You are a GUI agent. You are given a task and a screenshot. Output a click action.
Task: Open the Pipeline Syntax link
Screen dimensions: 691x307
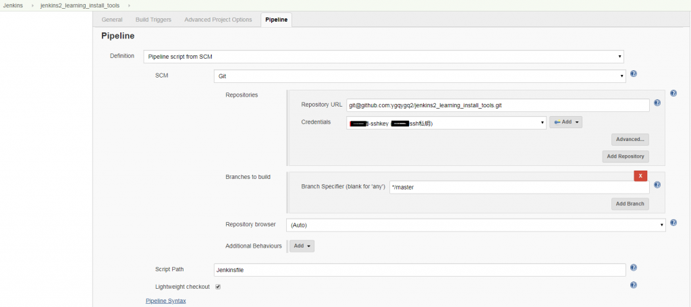tap(166, 301)
